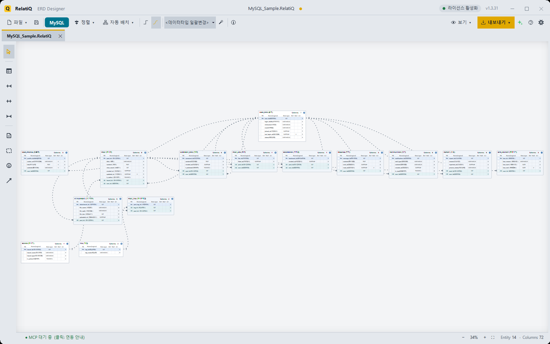The height and width of the screenshot is (344, 550).
Task: Click the sidebar circled info tool
Action: 9,165
